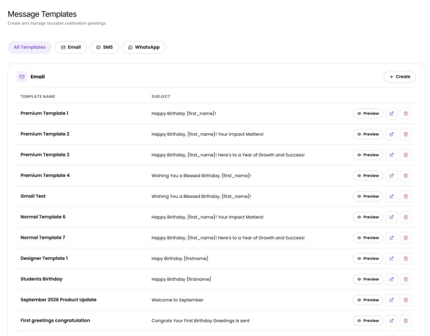Delete Normal Template 6 via trash icon
The height and width of the screenshot is (336, 430).
(x=406, y=217)
